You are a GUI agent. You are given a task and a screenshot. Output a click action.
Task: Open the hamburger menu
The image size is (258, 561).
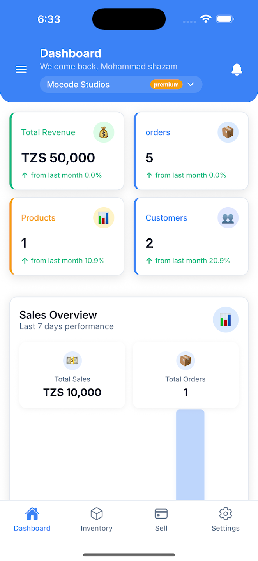[x=21, y=69]
